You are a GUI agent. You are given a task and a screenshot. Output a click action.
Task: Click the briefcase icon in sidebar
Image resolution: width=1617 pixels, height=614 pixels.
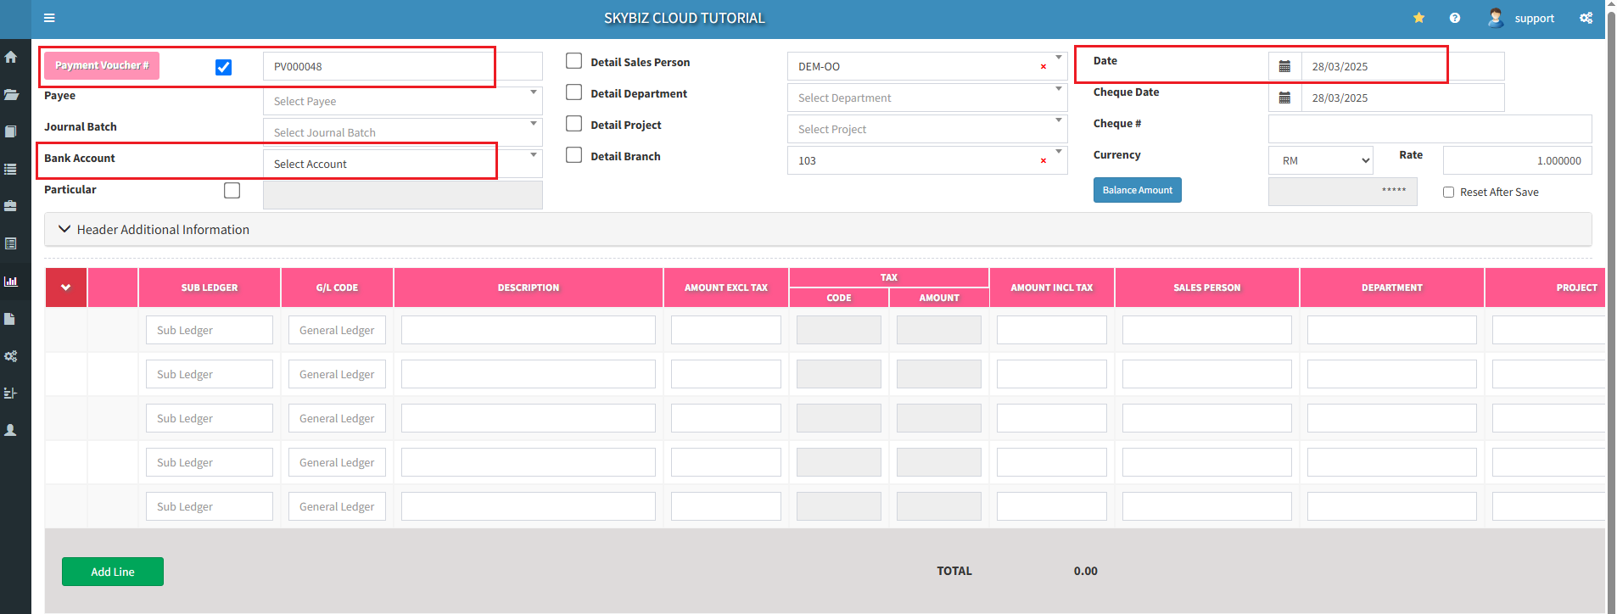tap(11, 206)
